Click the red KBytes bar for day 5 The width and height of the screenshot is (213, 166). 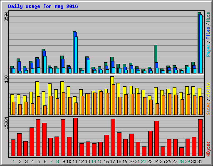(x=38, y=138)
